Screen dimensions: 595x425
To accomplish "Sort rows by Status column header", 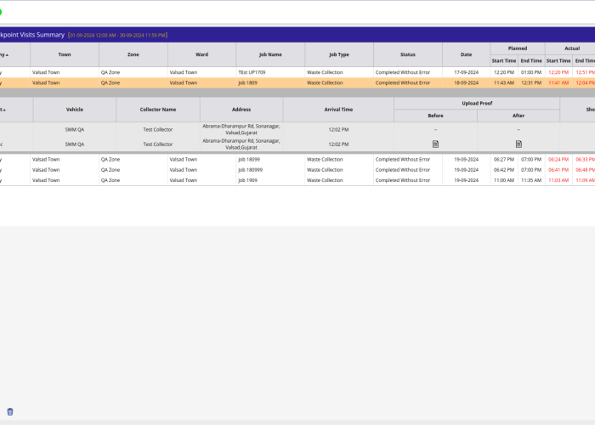I will coord(407,54).
